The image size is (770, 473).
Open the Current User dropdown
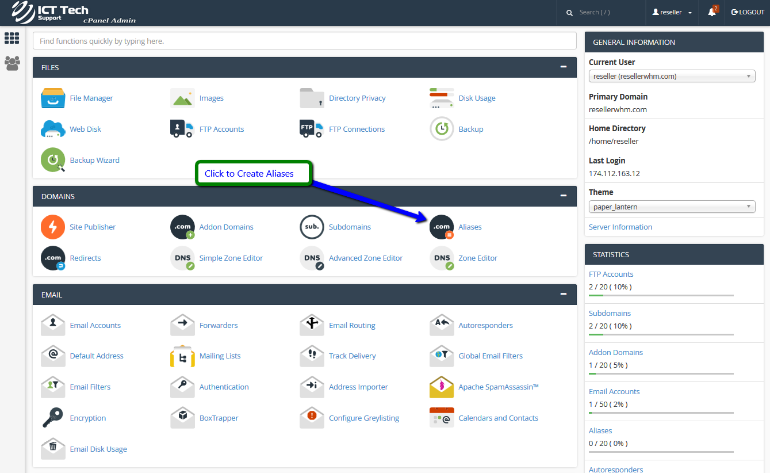[672, 77]
